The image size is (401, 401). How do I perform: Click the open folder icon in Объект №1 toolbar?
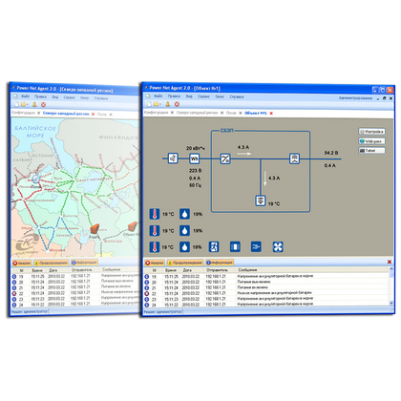tap(156, 104)
